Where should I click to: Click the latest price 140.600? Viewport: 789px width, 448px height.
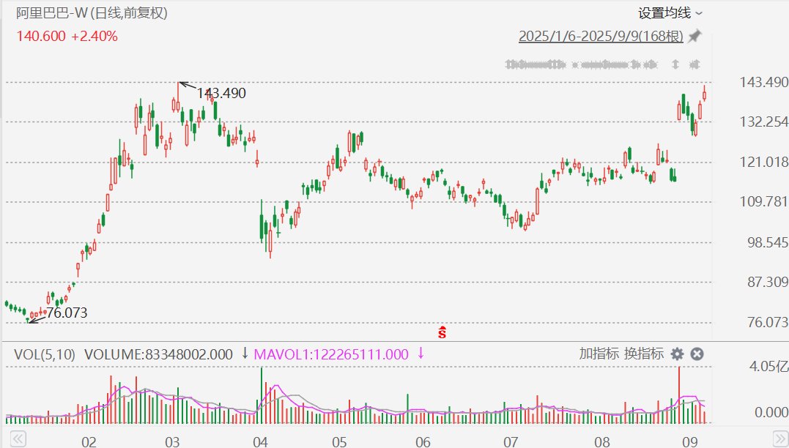(41, 36)
